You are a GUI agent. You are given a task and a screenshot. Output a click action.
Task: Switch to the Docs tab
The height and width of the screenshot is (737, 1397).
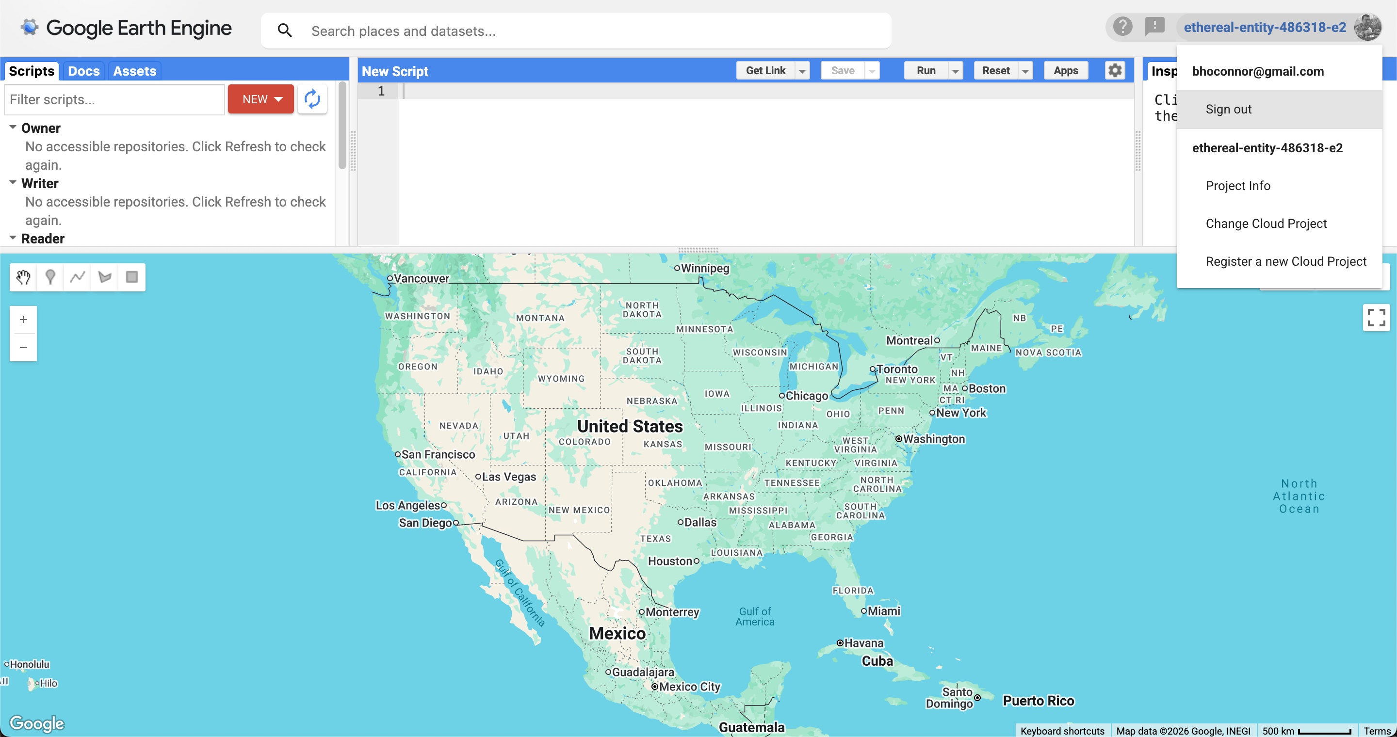83,71
